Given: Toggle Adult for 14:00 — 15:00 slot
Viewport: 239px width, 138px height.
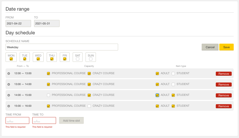Looking at the screenshot, I should [157, 95].
